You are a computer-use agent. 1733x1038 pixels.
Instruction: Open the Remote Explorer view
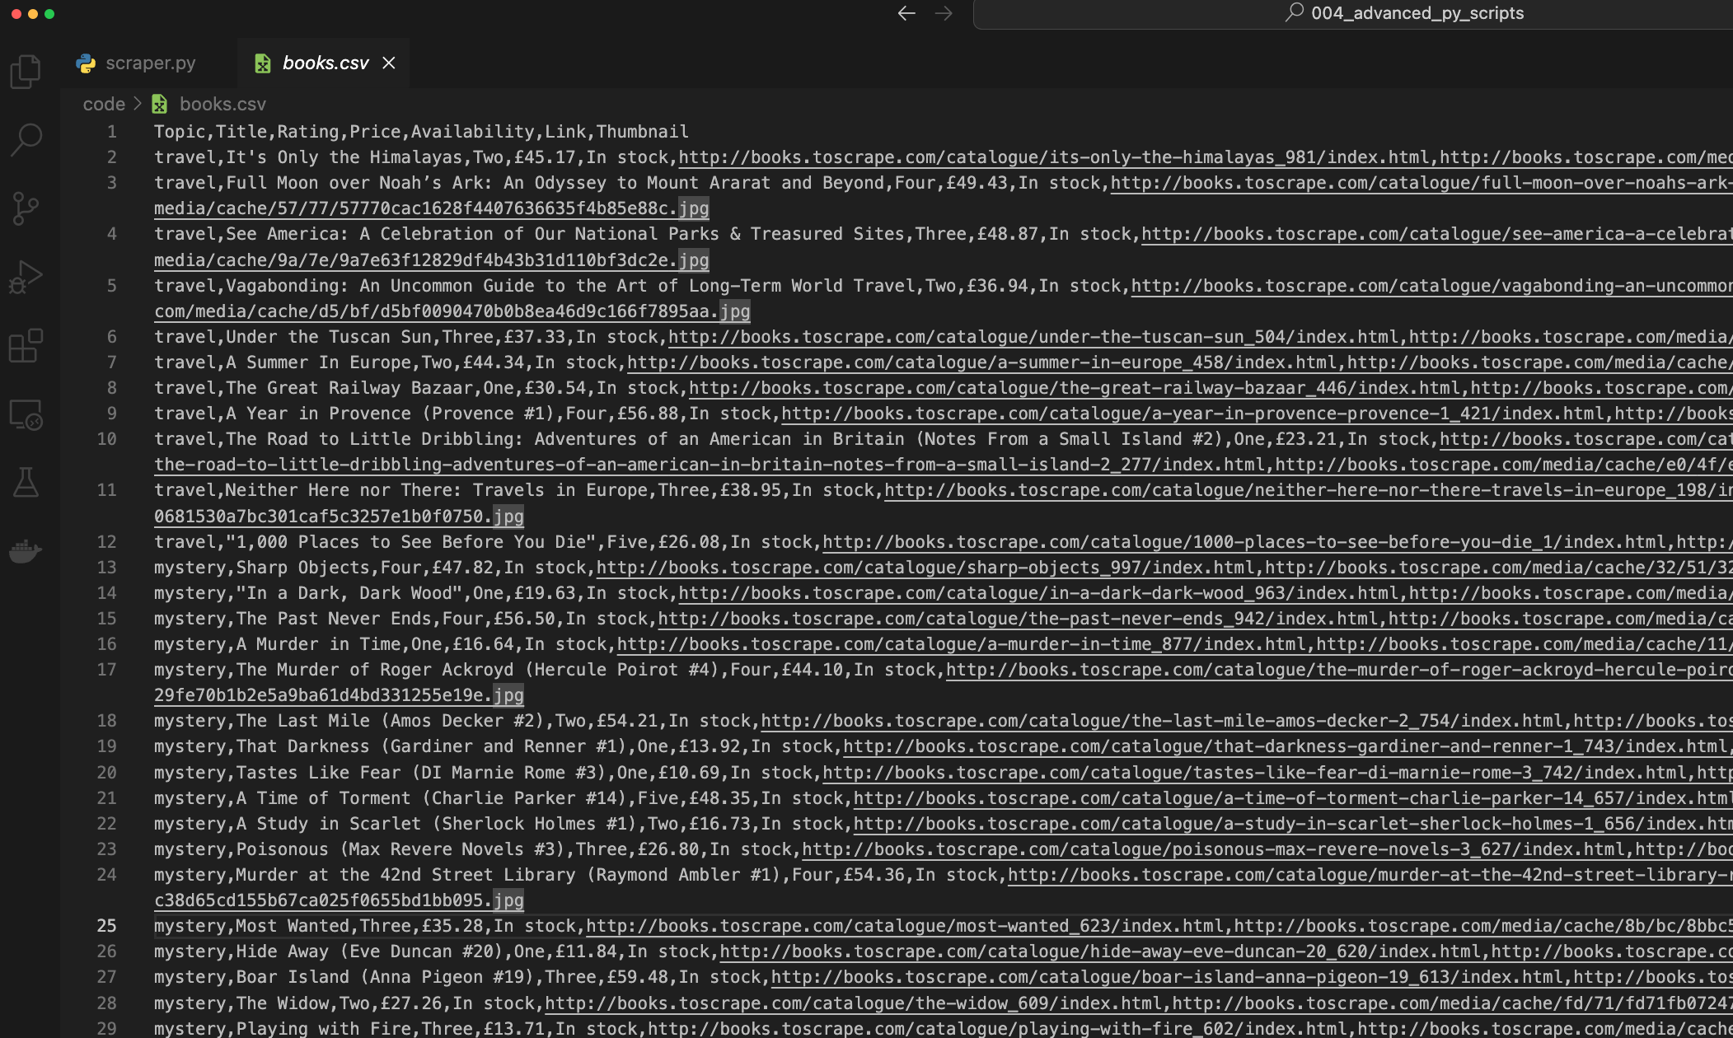coord(26,414)
